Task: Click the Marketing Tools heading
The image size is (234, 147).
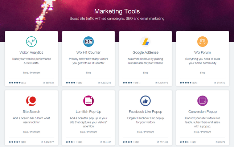Action: [117, 11]
